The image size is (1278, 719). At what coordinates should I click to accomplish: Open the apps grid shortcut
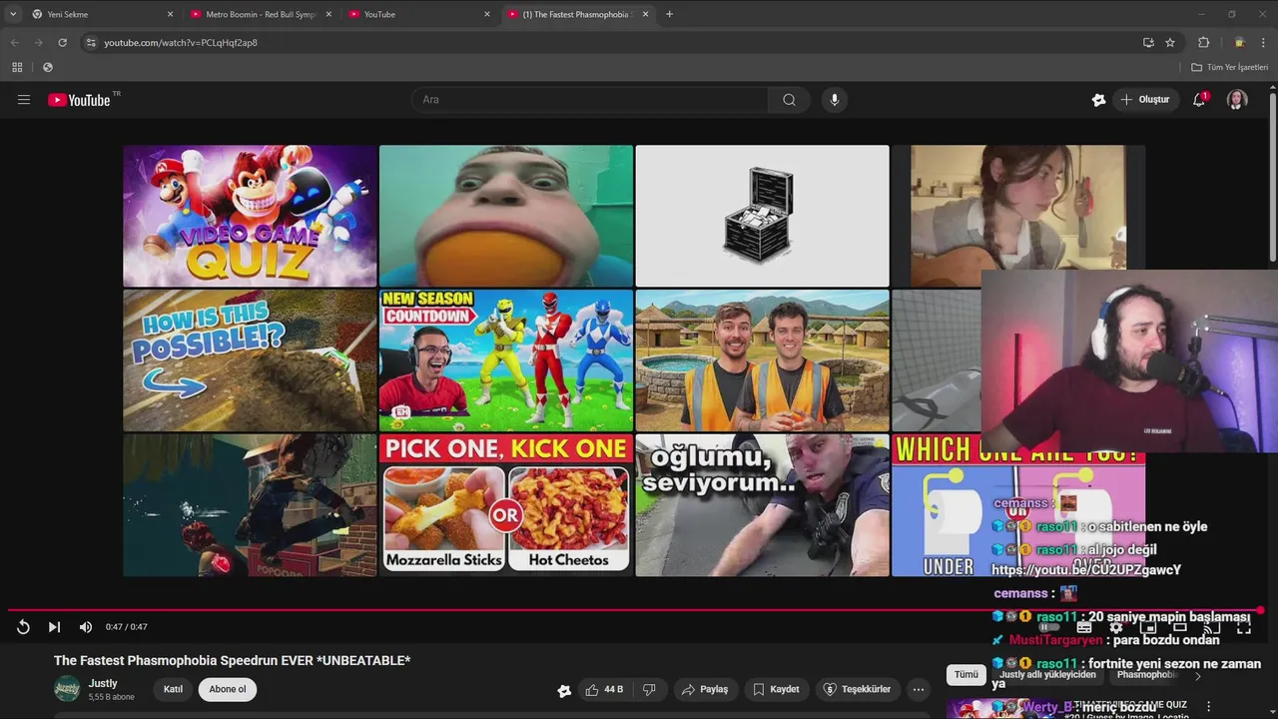pos(17,67)
